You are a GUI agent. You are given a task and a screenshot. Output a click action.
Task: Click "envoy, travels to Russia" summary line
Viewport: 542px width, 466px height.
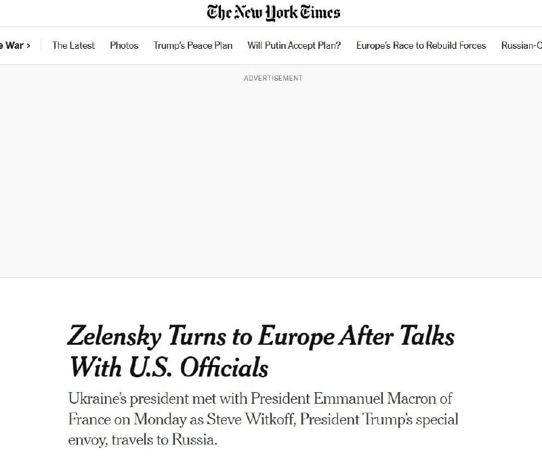click(145, 440)
